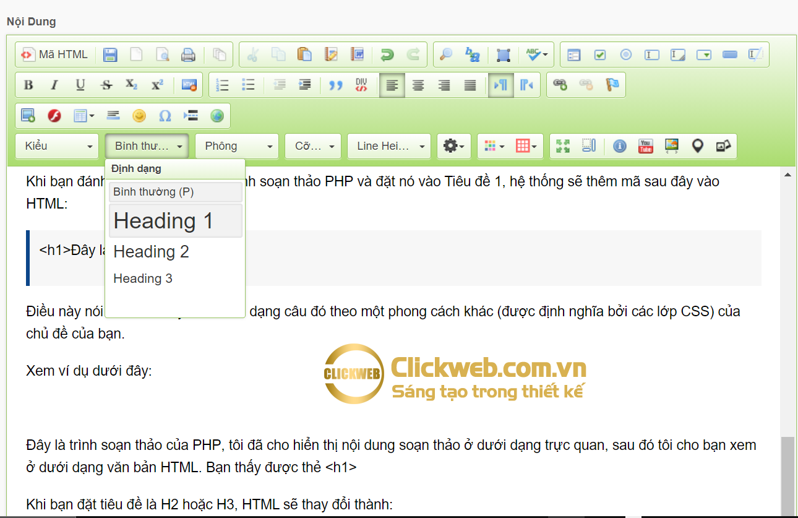Open the Phông font dropdown
The image size is (798, 518).
[x=236, y=146]
